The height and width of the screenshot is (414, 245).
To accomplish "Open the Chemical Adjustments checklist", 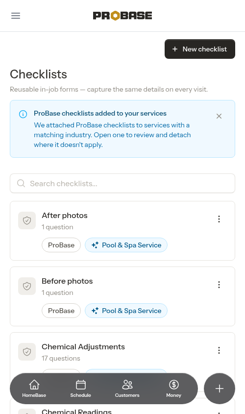I will [x=83, y=347].
